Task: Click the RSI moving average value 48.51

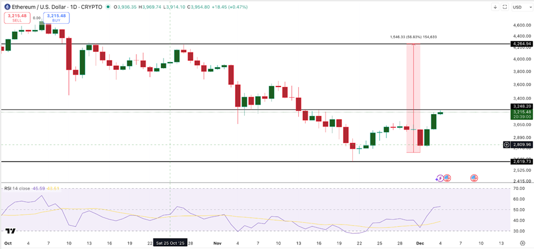Action: pos(53,188)
